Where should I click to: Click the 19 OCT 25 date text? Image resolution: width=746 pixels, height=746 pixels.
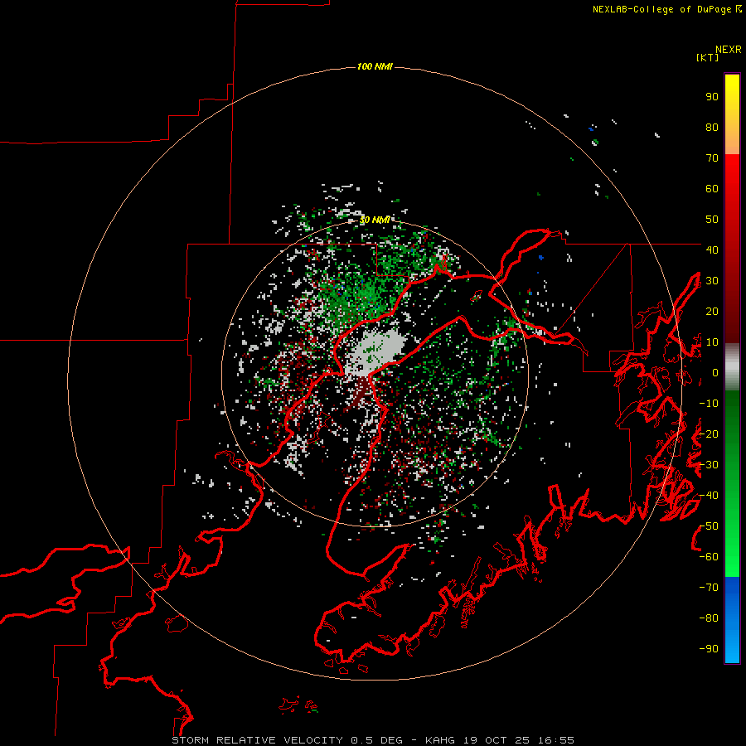click(497, 740)
